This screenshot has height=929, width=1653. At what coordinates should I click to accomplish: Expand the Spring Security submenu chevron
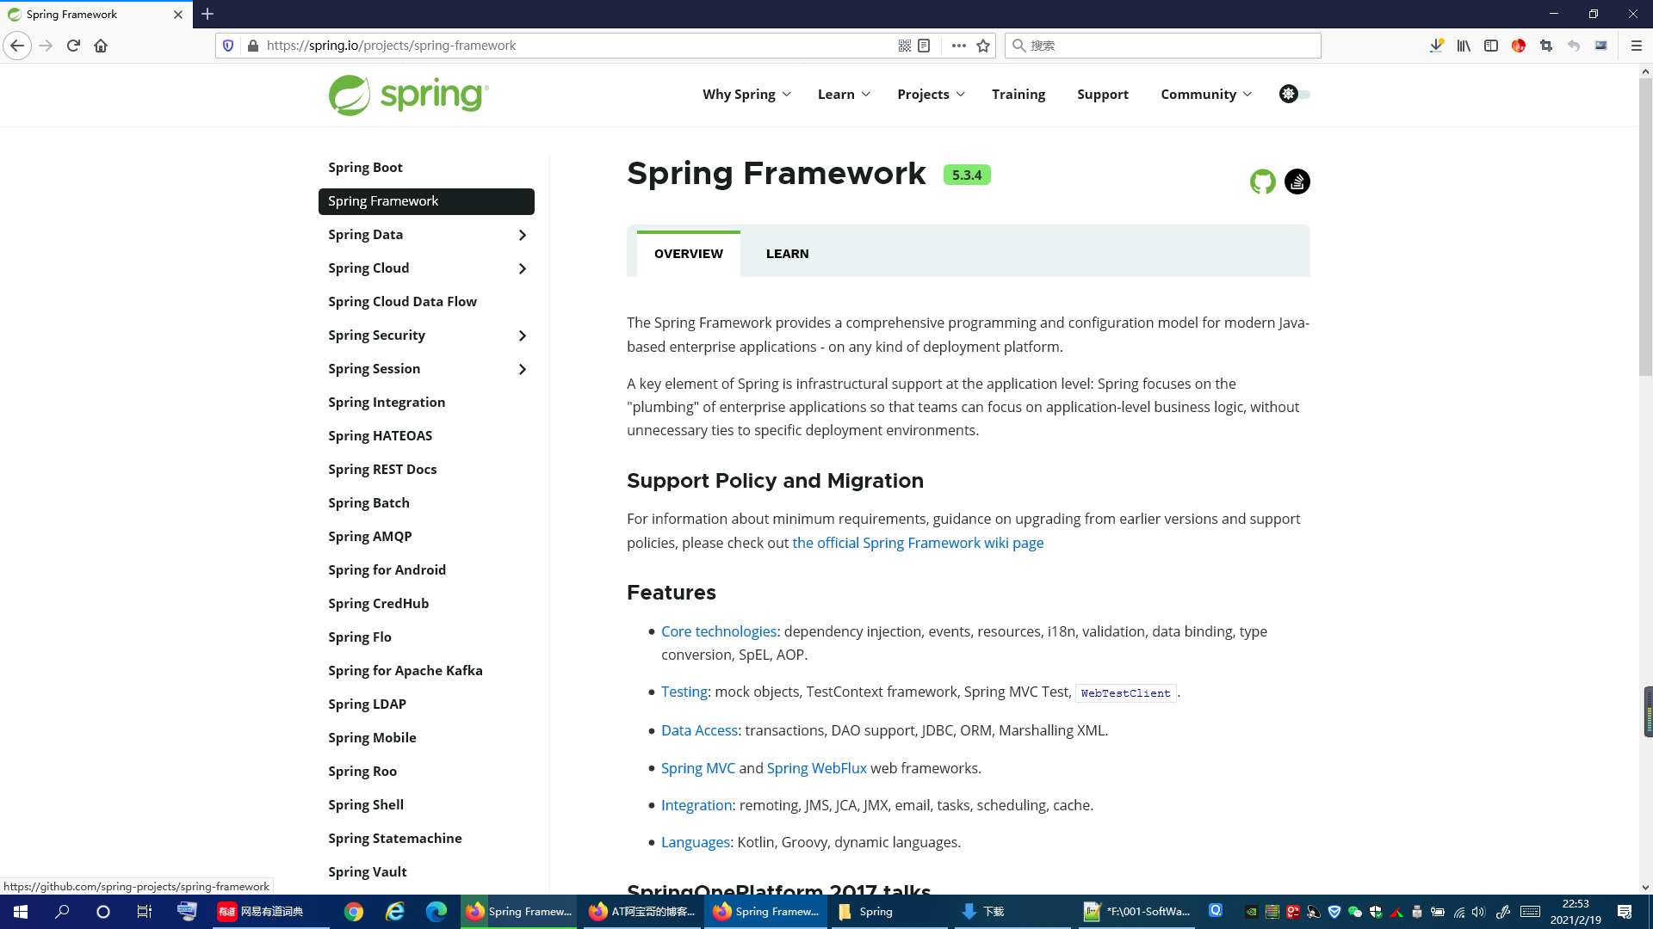(x=523, y=335)
